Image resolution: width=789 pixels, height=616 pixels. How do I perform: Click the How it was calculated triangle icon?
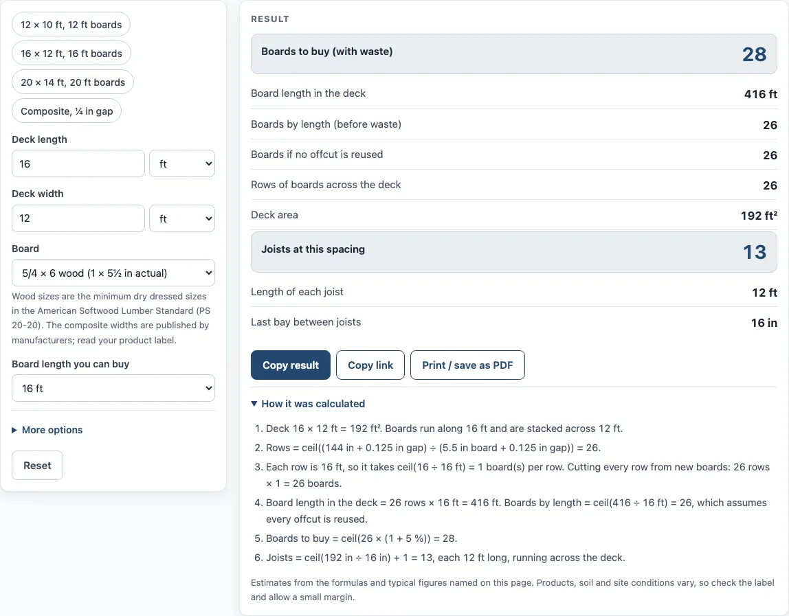pyautogui.click(x=254, y=404)
